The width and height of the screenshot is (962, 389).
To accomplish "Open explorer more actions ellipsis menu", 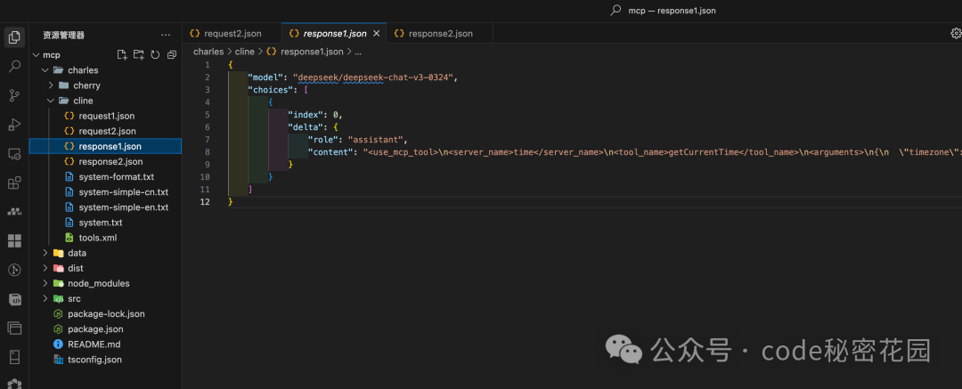I will pyautogui.click(x=165, y=35).
